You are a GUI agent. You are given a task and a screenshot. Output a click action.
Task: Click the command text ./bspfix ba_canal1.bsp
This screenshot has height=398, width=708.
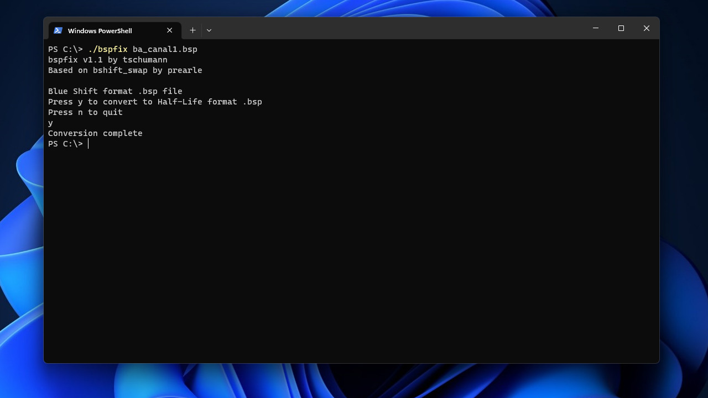pyautogui.click(x=144, y=49)
